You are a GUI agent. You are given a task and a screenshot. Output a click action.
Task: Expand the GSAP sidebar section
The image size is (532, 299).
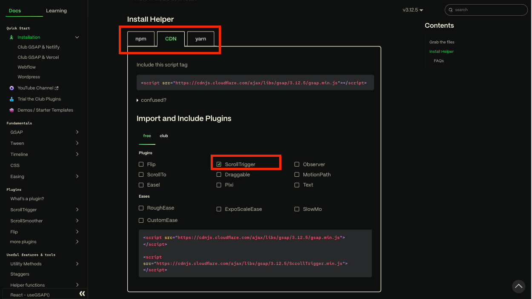[x=77, y=132]
